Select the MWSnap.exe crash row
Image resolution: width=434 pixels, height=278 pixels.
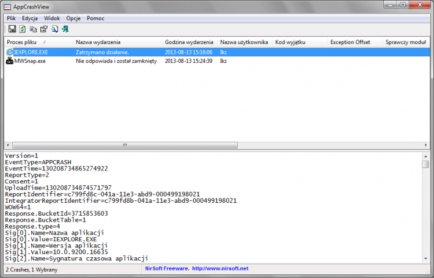pyautogui.click(x=217, y=61)
